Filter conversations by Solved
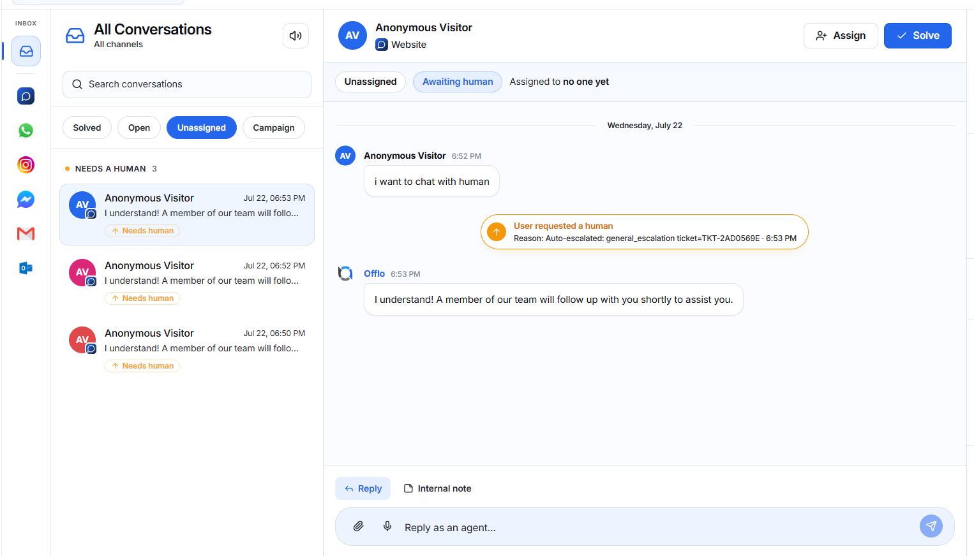The height and width of the screenshot is (556, 974). [87, 128]
